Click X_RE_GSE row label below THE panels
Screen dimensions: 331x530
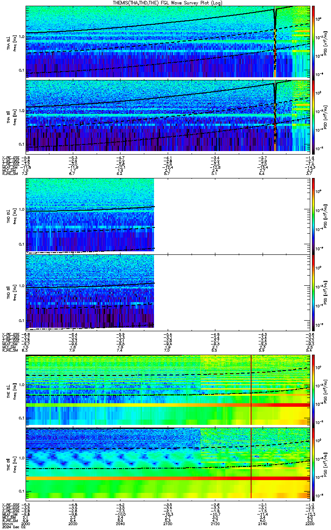click(x=11, y=505)
